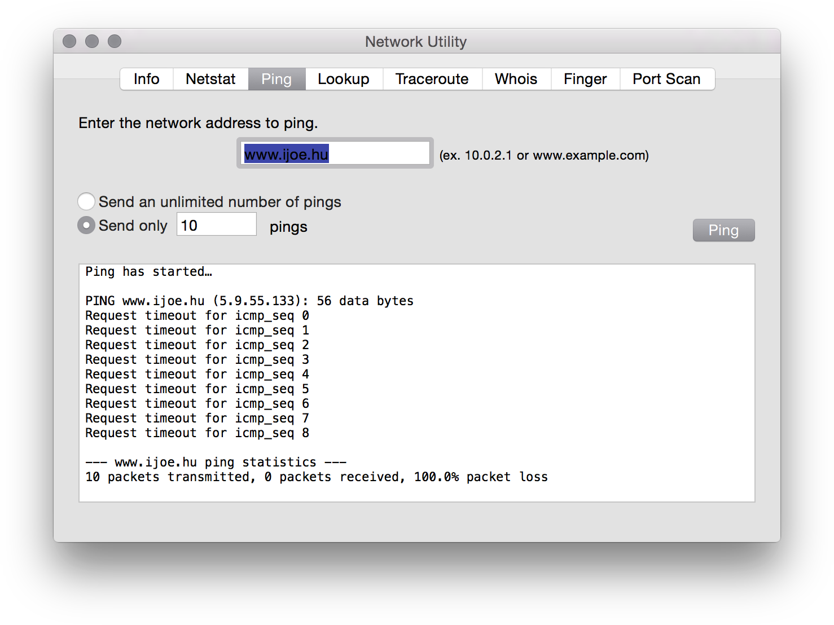834x625 pixels.
Task: Click the 'Request timeout for icmp_seq 1' line
Action: click(197, 331)
